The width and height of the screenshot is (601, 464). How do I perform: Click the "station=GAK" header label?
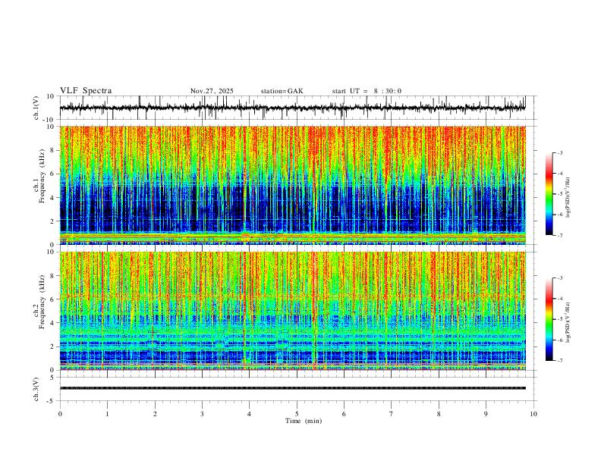(282, 91)
